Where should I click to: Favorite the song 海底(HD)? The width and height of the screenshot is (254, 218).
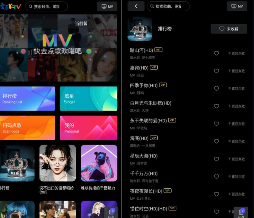point(217,141)
